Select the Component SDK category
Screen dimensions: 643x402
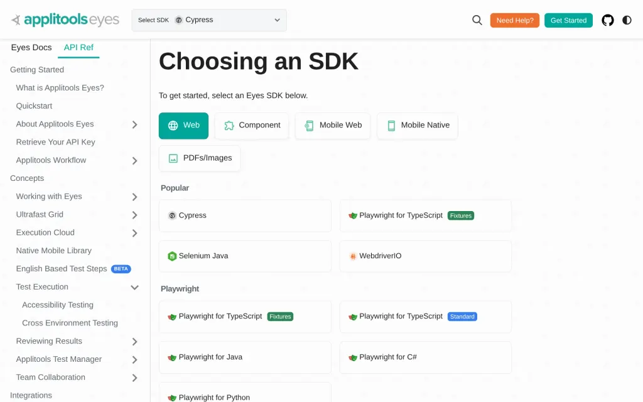[x=252, y=126]
